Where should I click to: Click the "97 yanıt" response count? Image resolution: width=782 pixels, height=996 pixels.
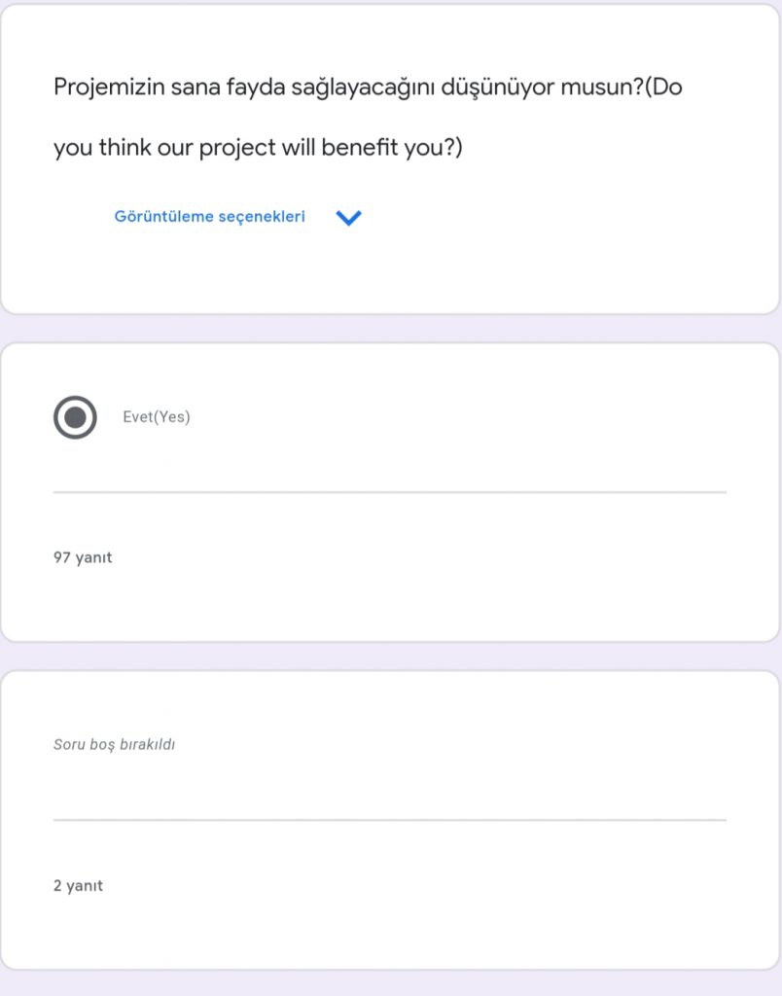tap(83, 558)
